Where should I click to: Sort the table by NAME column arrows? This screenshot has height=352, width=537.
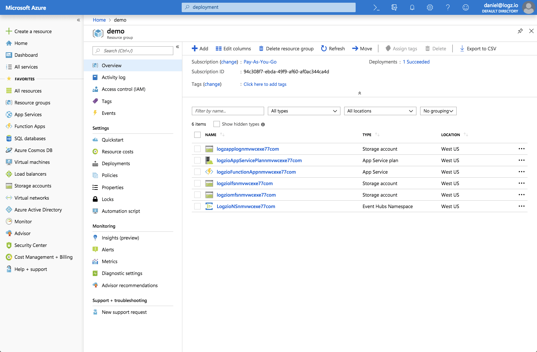click(222, 134)
